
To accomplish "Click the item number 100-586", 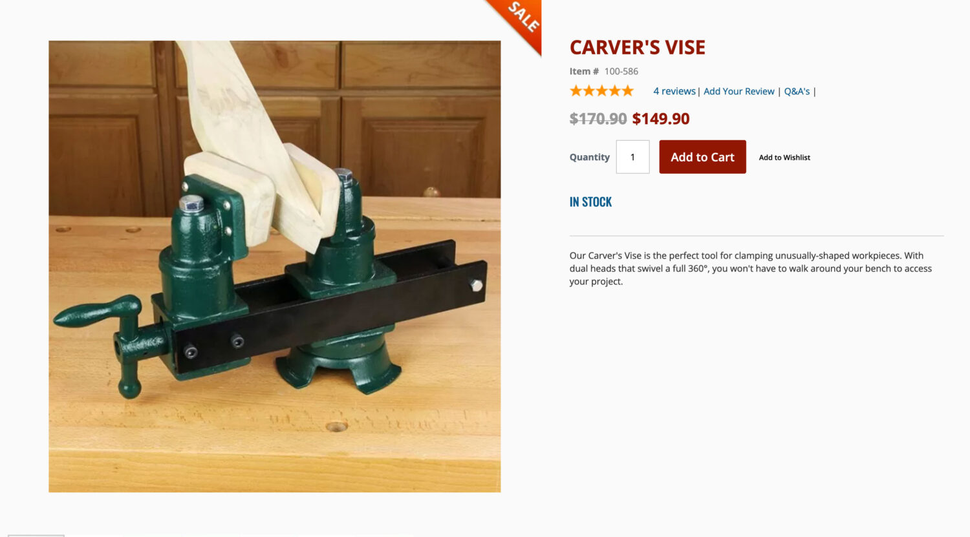I will point(621,71).
